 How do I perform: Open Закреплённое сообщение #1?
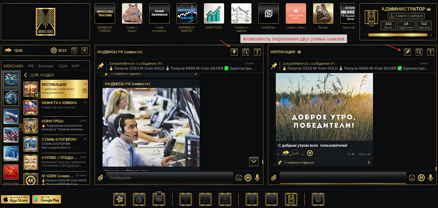pos(352,66)
